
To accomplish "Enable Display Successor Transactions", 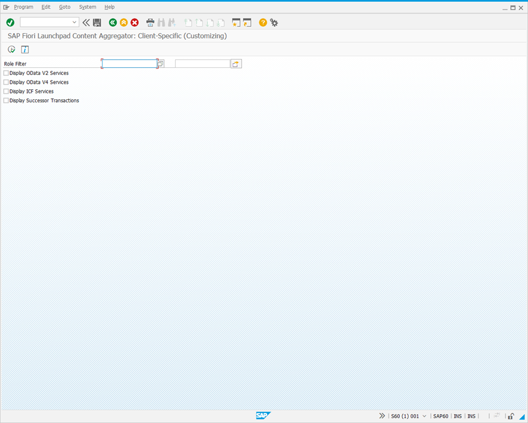I will pyautogui.click(x=5, y=100).
